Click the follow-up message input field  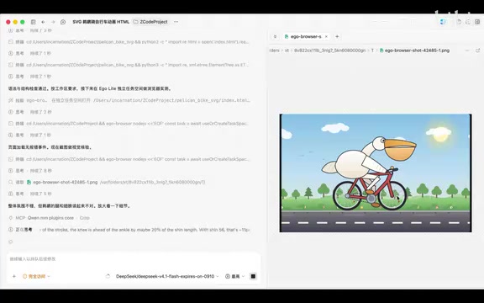(134, 259)
